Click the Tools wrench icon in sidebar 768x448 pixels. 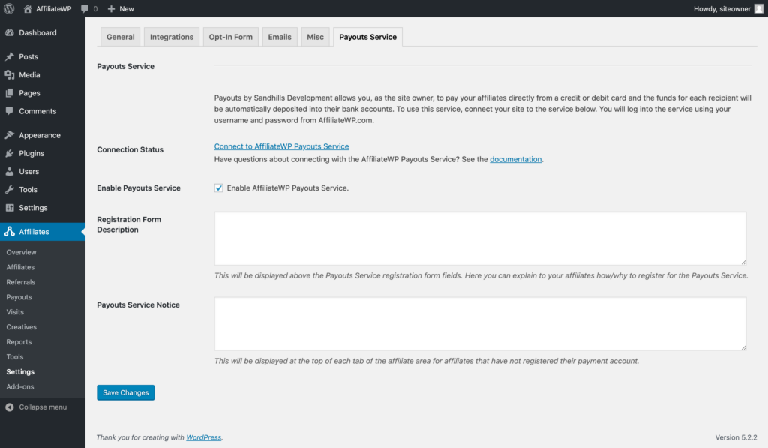pyautogui.click(x=9, y=189)
